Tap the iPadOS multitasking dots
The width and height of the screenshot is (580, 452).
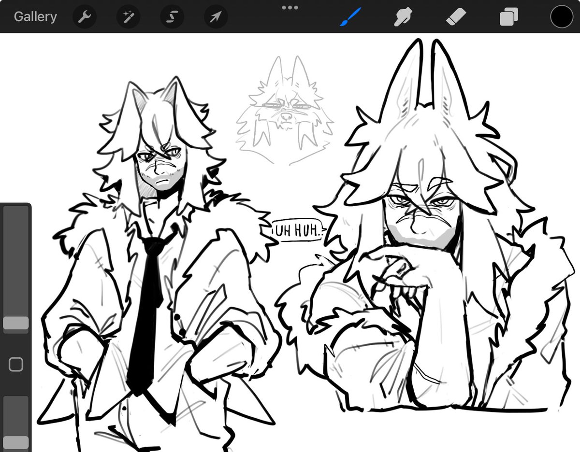click(x=290, y=7)
